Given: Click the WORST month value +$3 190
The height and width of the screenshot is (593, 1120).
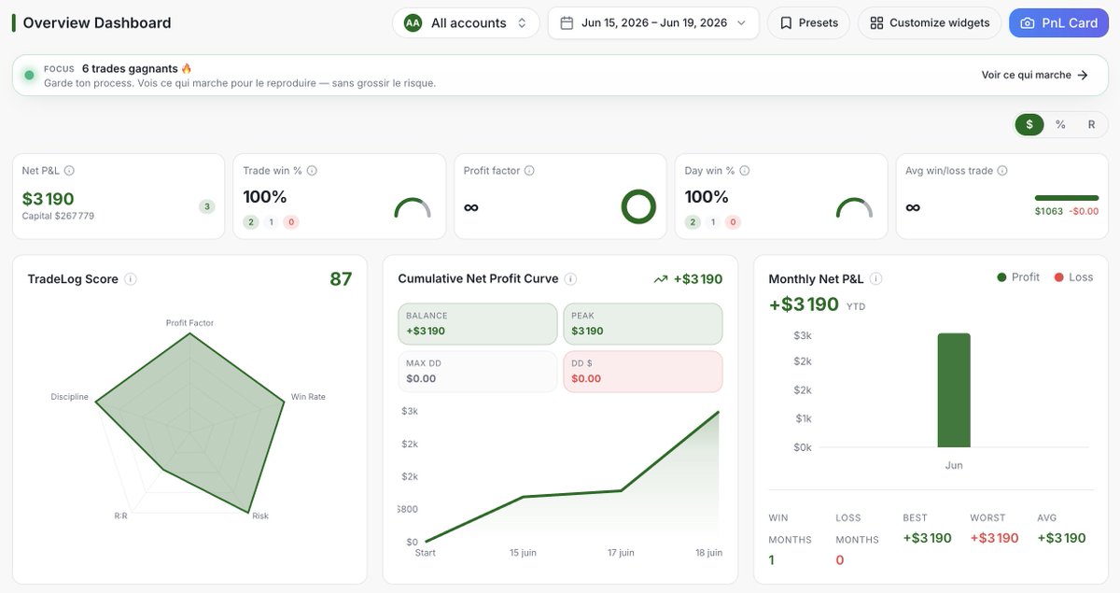Looking at the screenshot, I should pos(995,538).
